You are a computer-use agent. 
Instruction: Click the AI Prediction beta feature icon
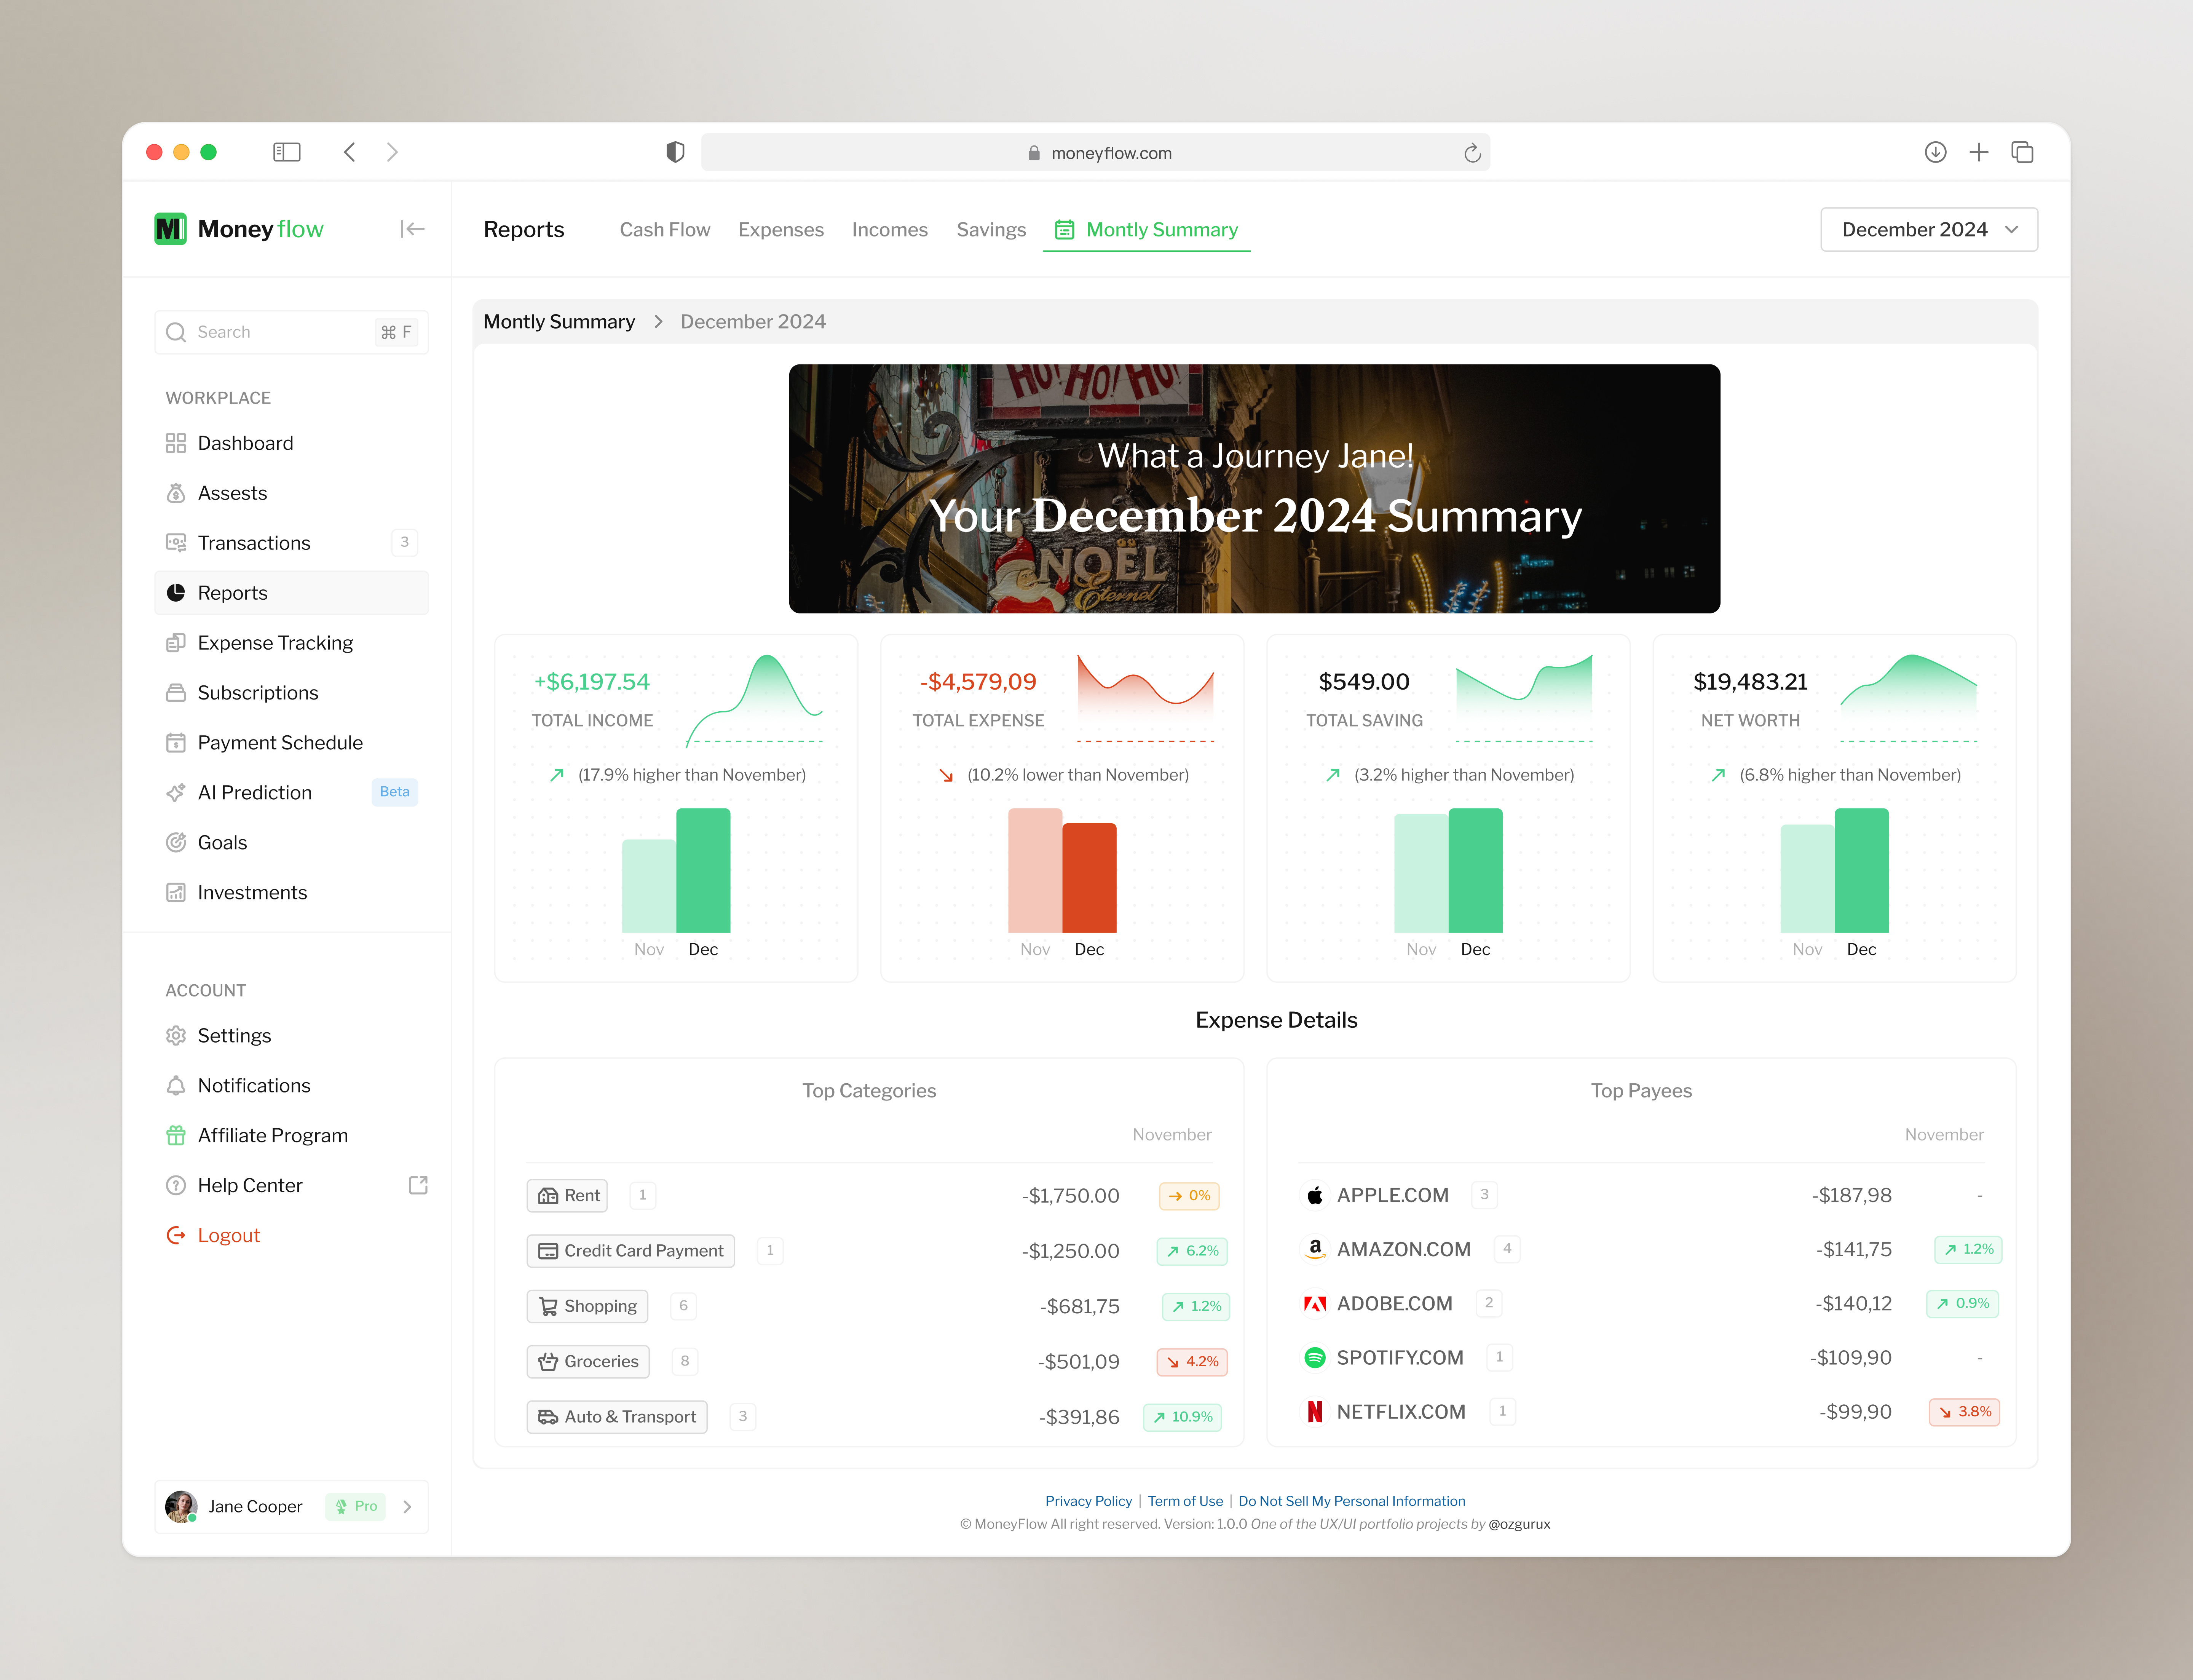(x=176, y=792)
